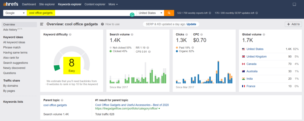Click the Canada flag icon
Screen dimensions: 304x121
[243, 64]
